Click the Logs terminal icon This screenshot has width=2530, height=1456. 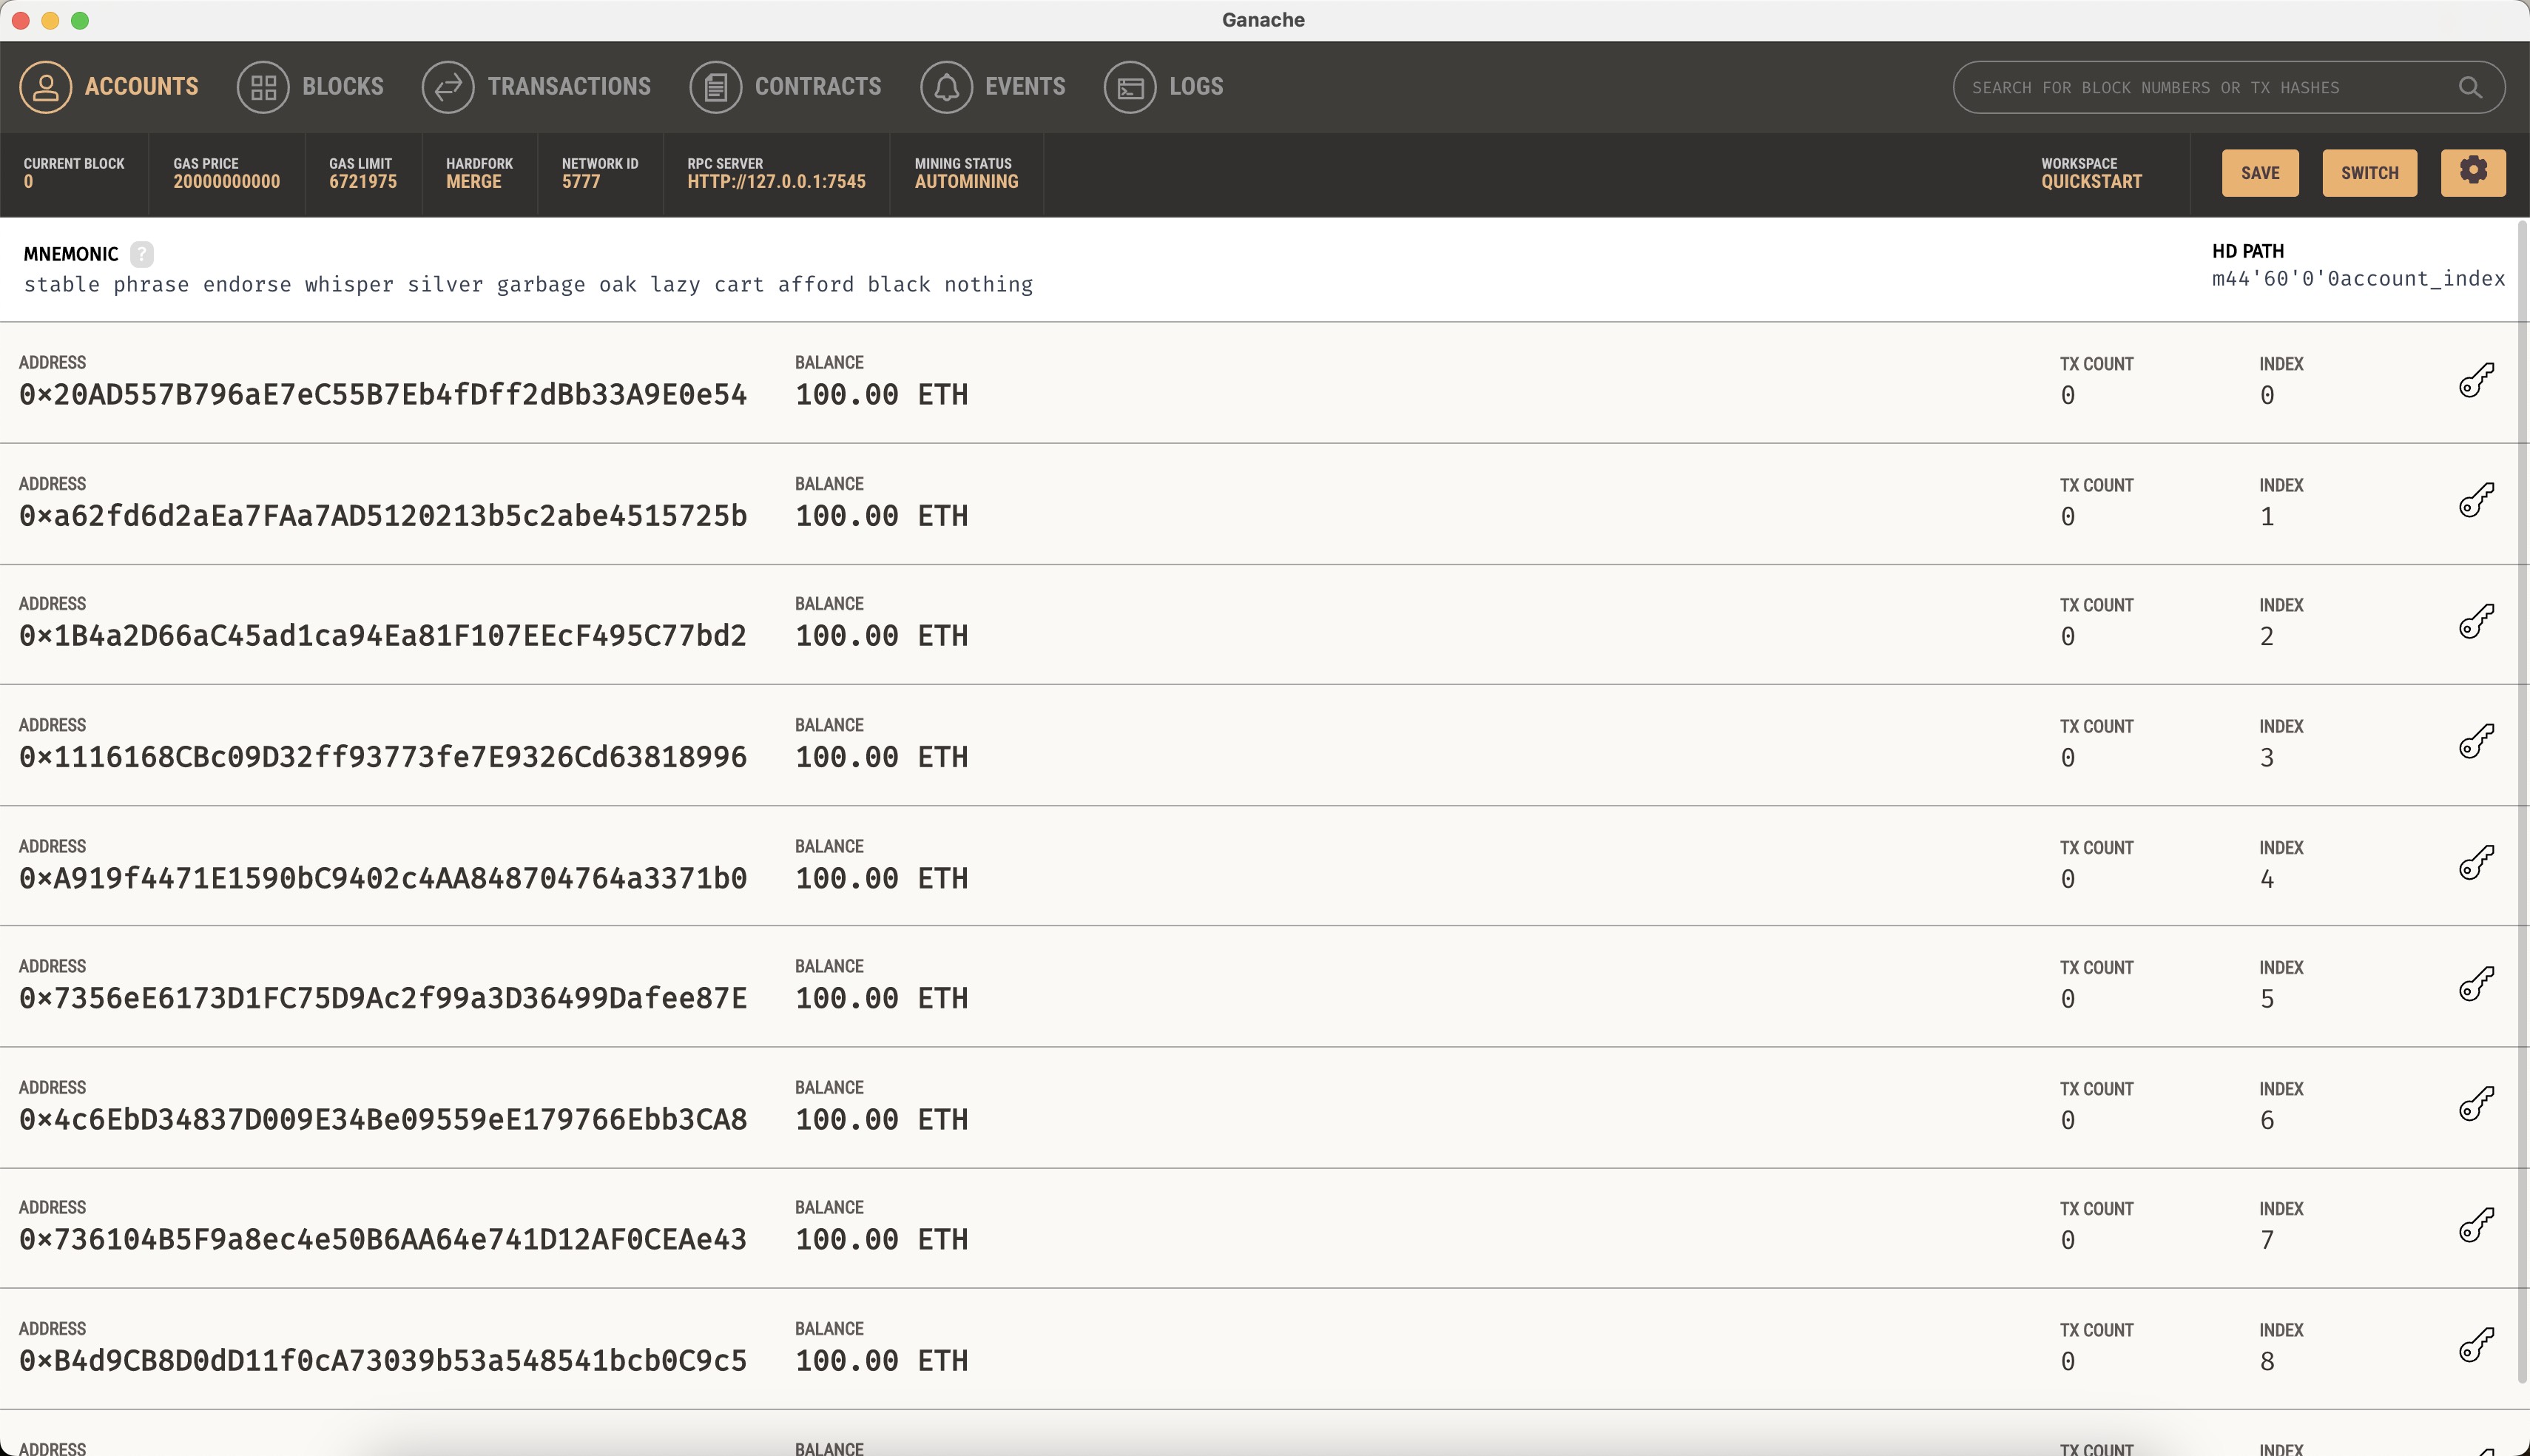(1130, 87)
